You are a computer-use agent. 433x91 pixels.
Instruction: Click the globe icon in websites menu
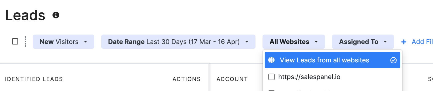click(x=271, y=60)
